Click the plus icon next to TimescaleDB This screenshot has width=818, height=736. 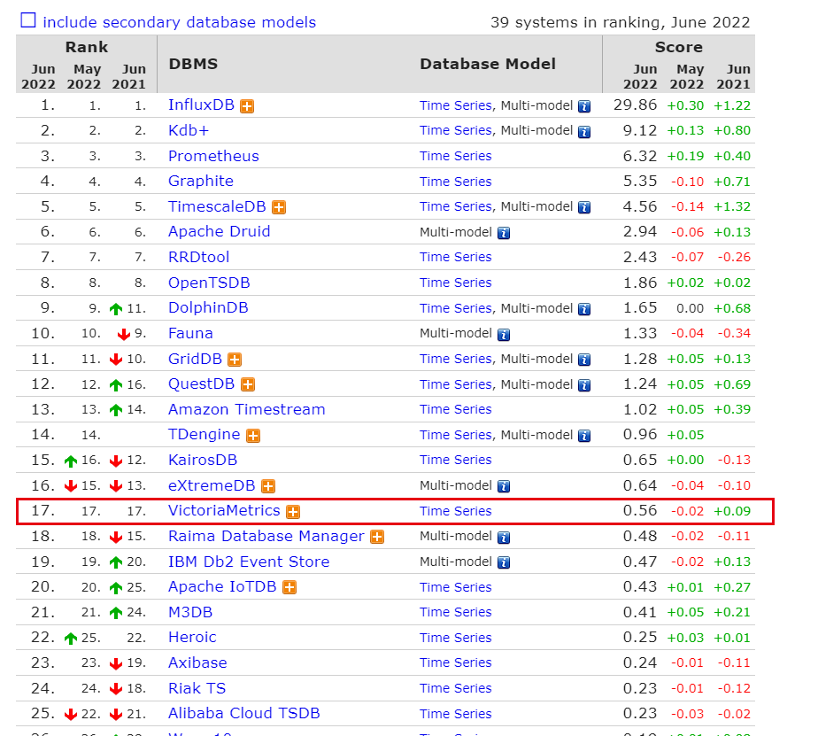279,207
